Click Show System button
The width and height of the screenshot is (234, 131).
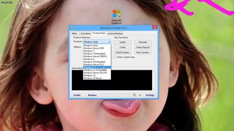click(143, 52)
